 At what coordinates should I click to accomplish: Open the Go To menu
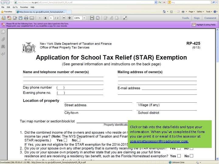(15, 7)
